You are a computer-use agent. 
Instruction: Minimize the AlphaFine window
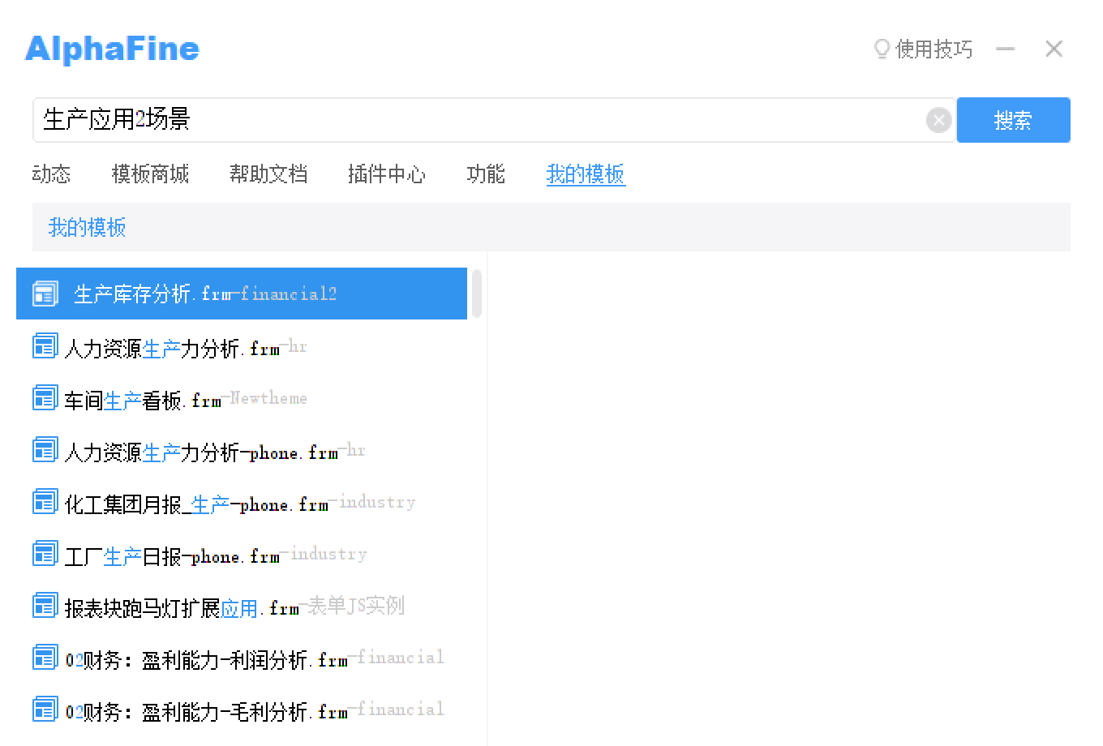tap(1006, 49)
